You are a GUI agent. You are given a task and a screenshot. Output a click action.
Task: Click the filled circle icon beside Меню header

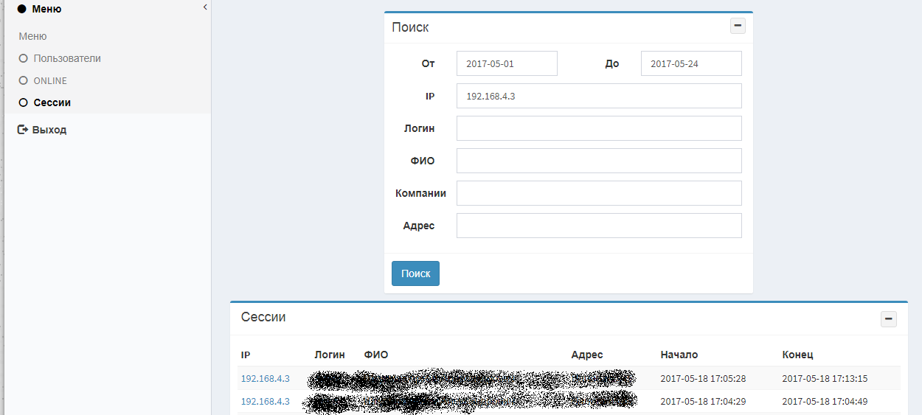[21, 9]
